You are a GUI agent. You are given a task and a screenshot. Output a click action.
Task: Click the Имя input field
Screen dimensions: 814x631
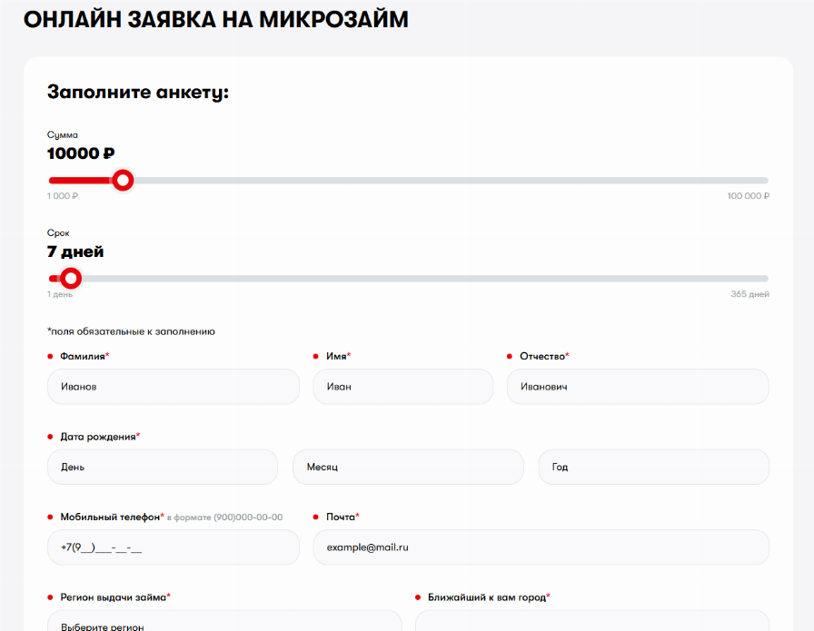[x=402, y=387]
